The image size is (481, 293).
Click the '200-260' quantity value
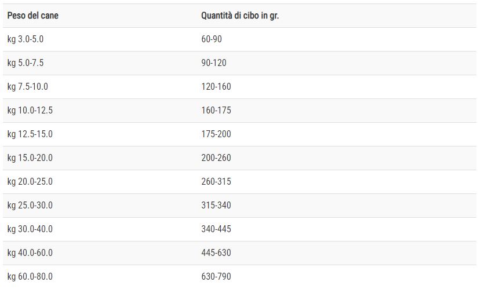pyautogui.click(x=216, y=158)
